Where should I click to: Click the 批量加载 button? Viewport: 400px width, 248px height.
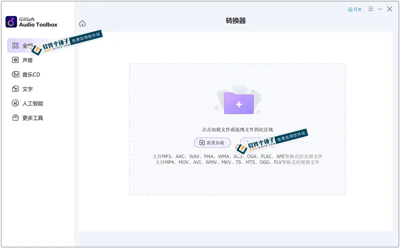pos(212,142)
